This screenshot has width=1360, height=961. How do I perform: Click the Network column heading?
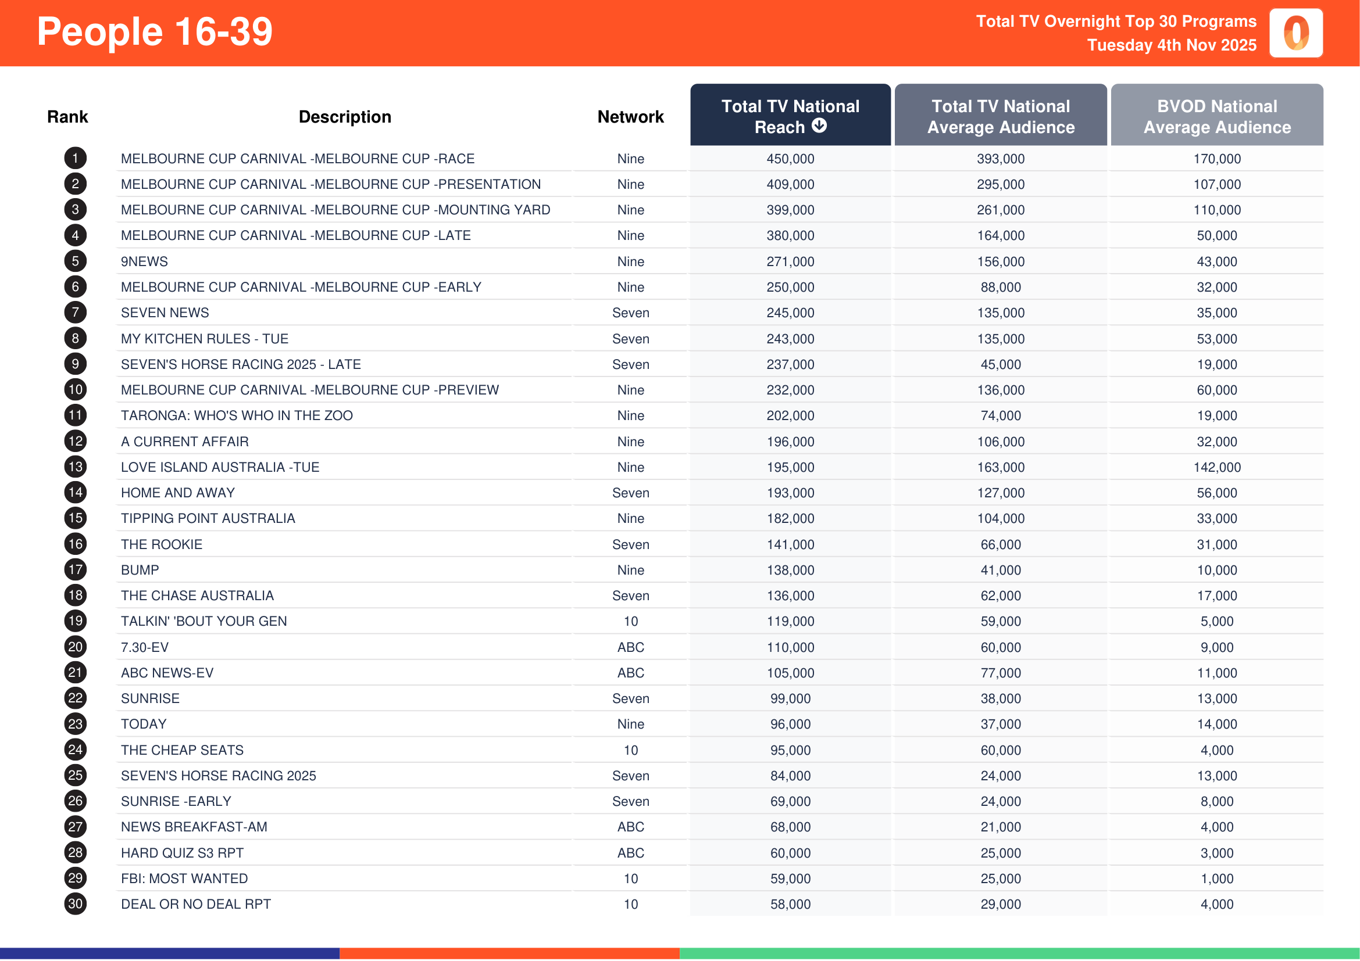(630, 117)
